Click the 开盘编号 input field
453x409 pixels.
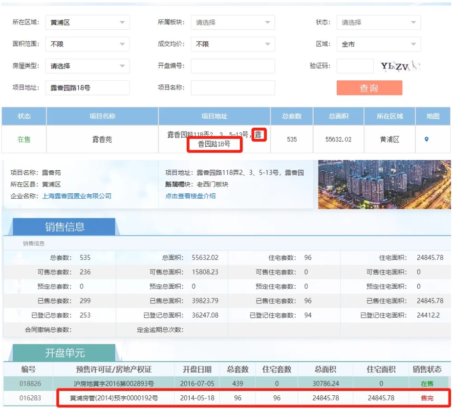coord(233,66)
